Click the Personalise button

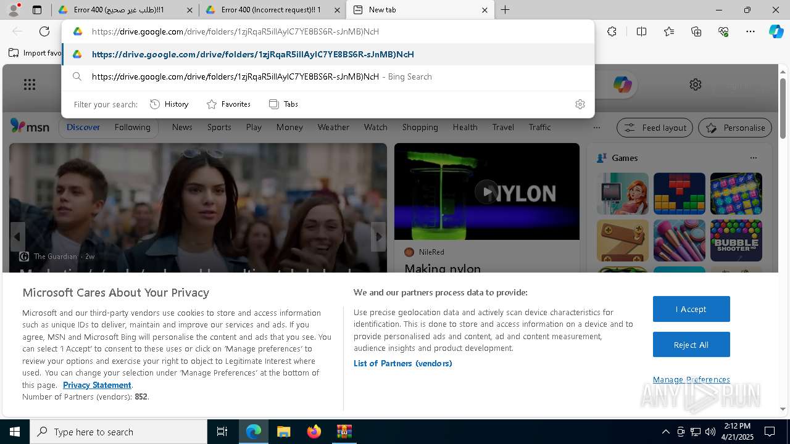(x=735, y=128)
